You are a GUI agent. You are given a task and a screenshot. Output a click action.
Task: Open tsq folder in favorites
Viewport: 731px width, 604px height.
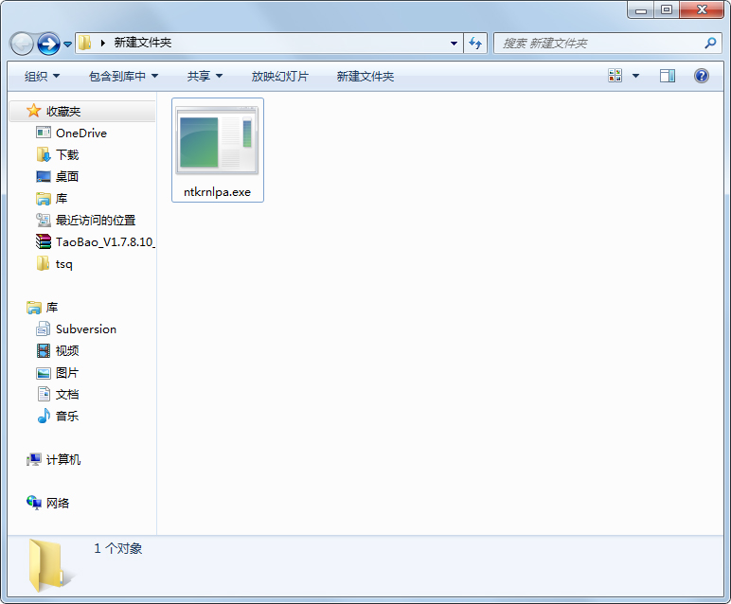pyautogui.click(x=63, y=264)
